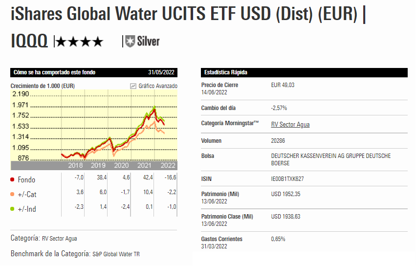Click the red Fondo legend dot
The width and height of the screenshot is (416, 266).
pos(13,180)
